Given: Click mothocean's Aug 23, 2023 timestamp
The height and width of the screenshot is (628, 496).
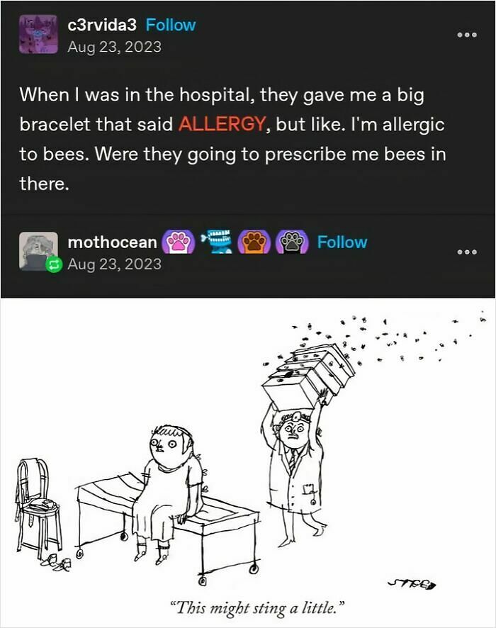Looking at the screenshot, I should coord(115,264).
